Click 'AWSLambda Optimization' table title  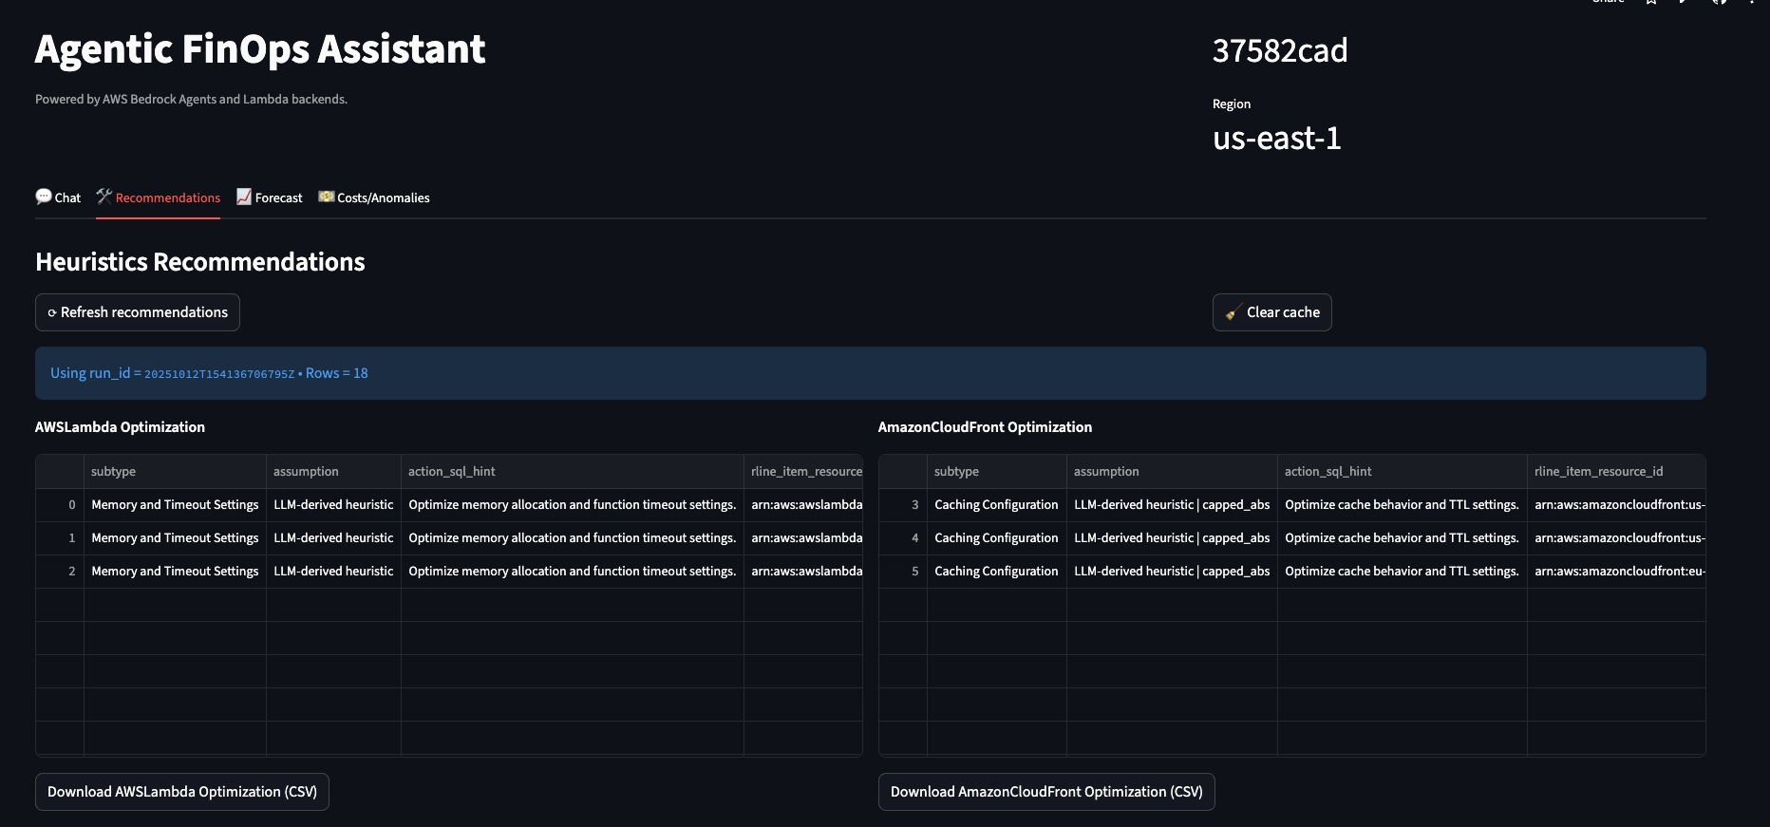[120, 427]
